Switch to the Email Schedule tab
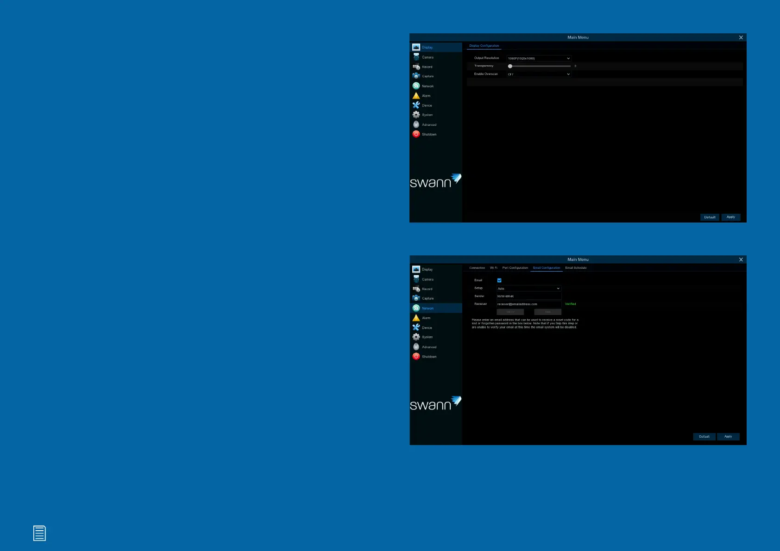The width and height of the screenshot is (780, 551). (x=576, y=268)
